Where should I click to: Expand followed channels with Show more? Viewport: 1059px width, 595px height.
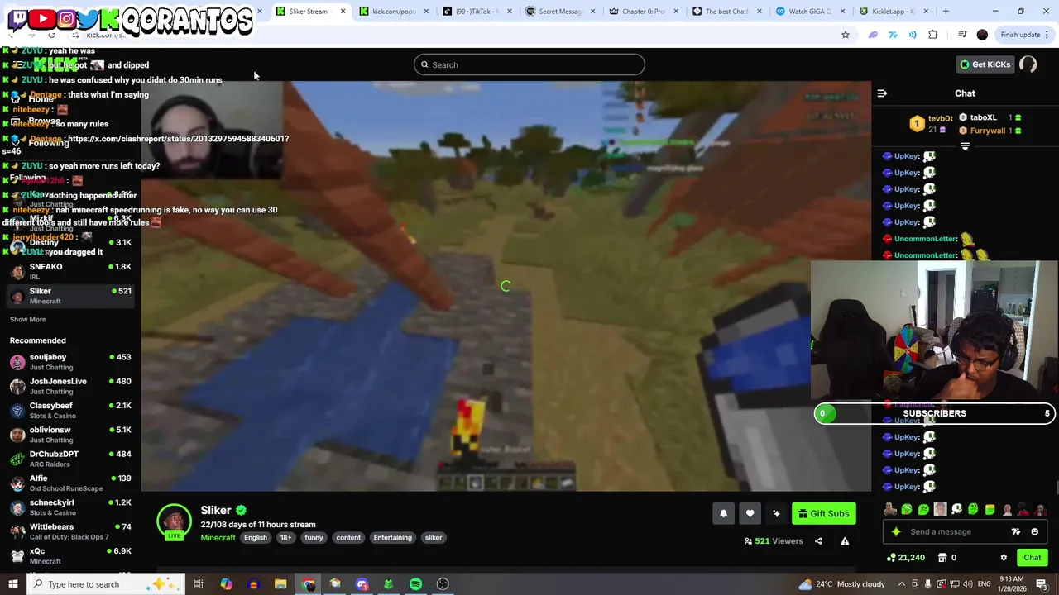pyautogui.click(x=27, y=320)
